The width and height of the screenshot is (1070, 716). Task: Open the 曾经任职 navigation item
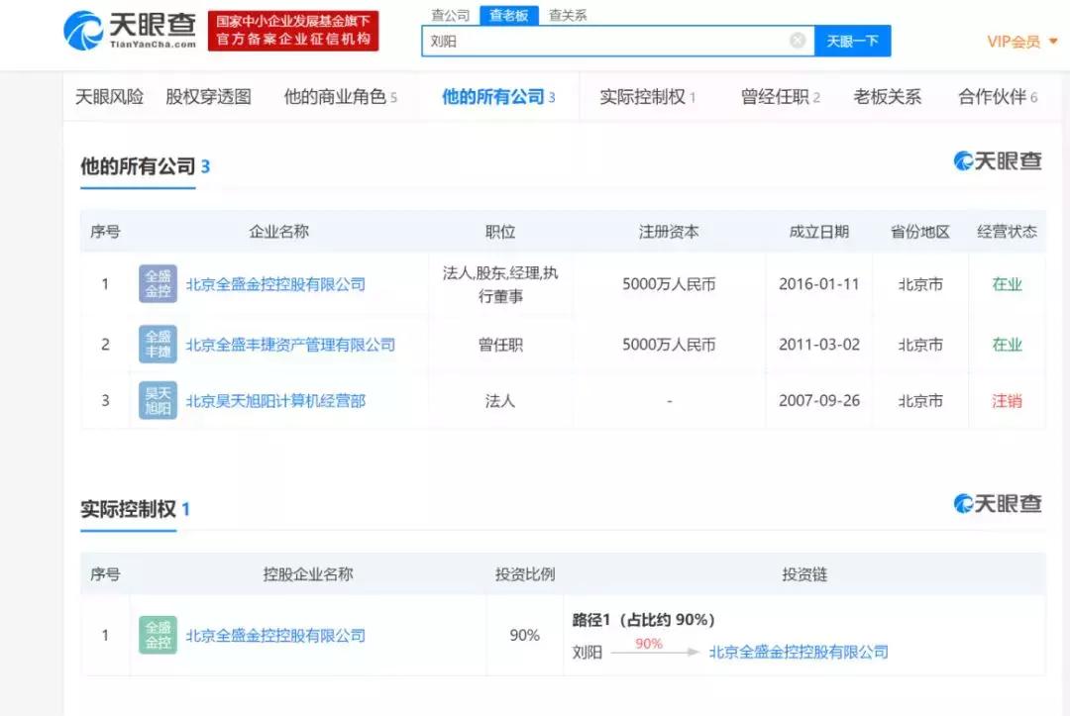(x=776, y=97)
